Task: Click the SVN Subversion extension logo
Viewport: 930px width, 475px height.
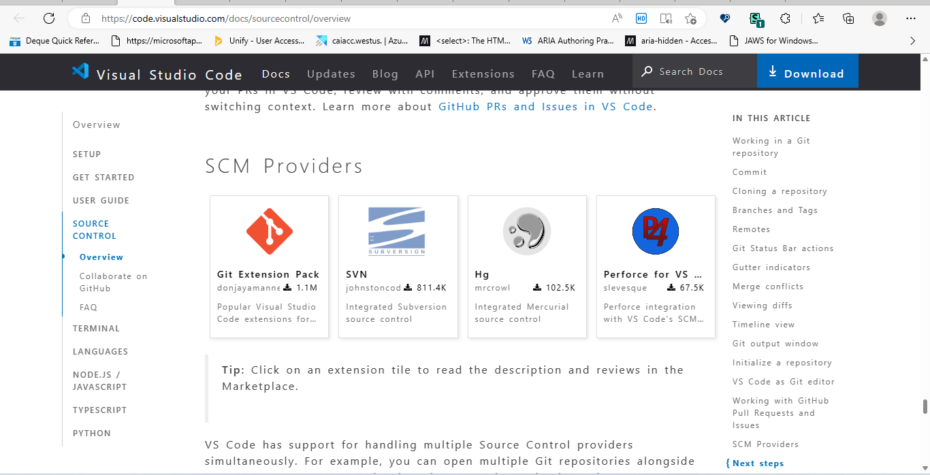Action: [x=398, y=231]
